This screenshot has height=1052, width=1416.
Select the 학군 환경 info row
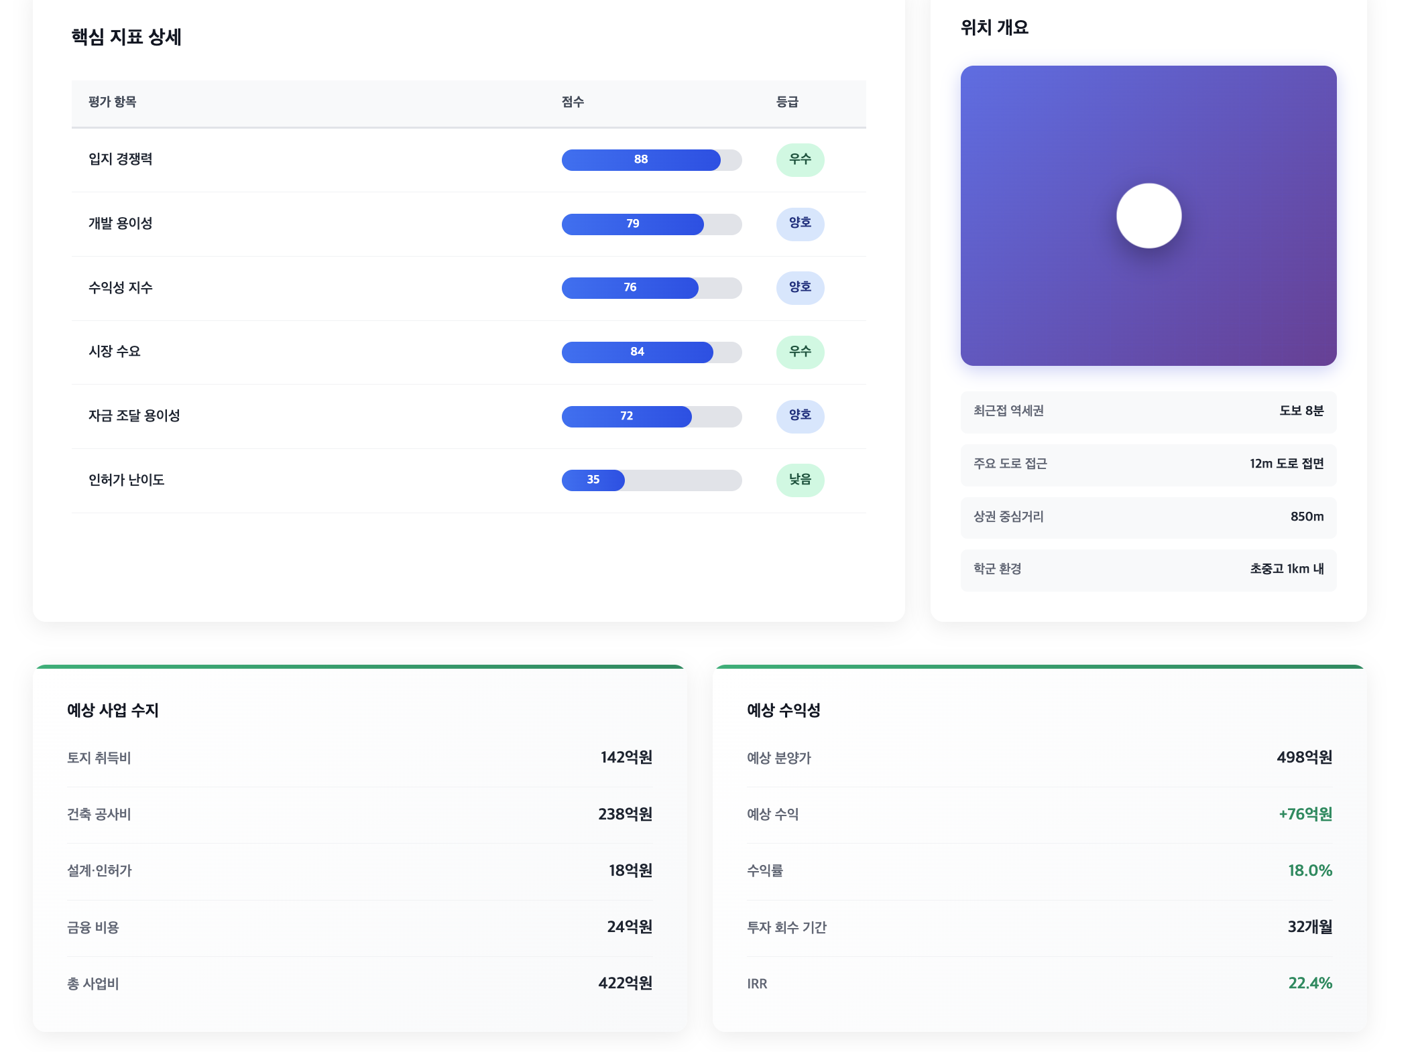(1148, 569)
